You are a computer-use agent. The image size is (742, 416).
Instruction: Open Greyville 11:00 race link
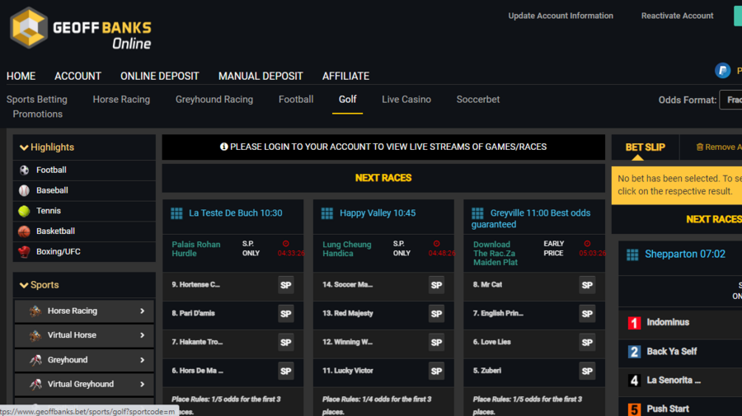click(x=531, y=218)
